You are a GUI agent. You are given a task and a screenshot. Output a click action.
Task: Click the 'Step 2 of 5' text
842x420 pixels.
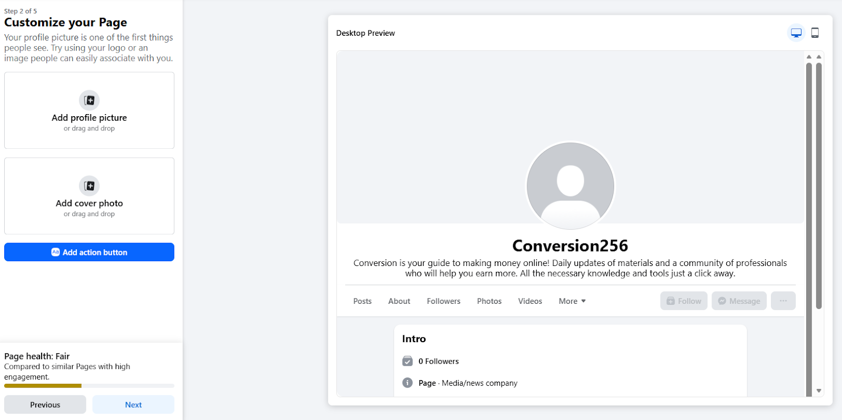21,11
